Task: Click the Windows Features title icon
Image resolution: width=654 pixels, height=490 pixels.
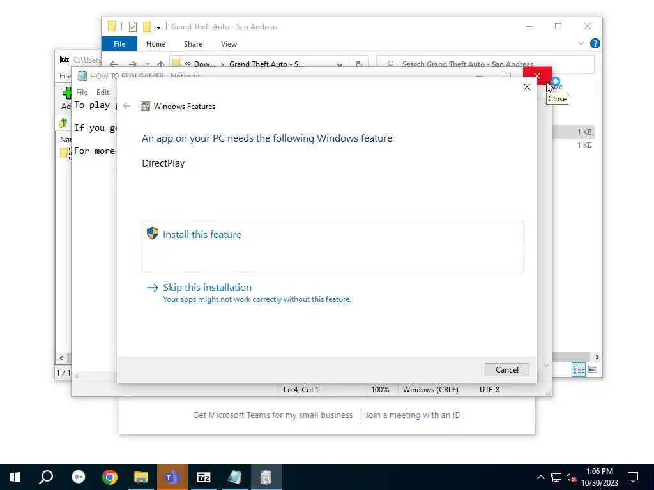Action: point(145,107)
